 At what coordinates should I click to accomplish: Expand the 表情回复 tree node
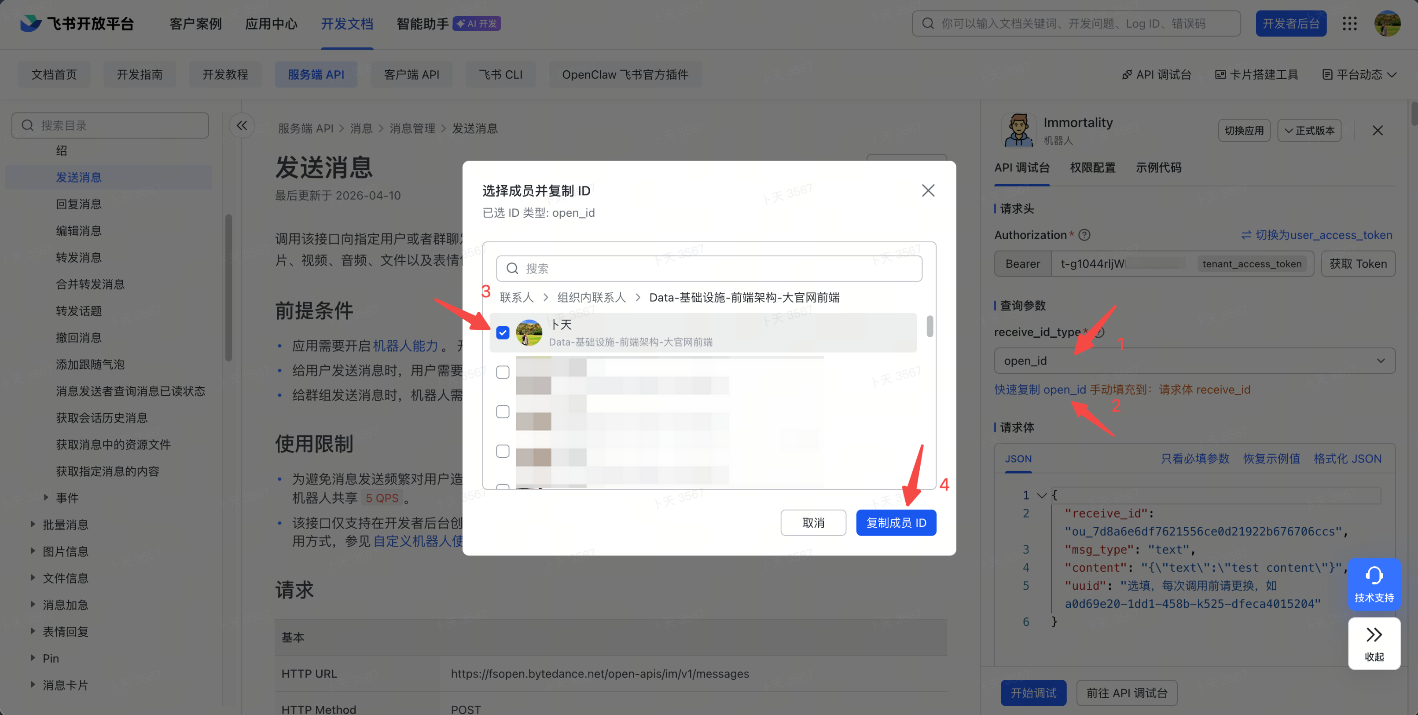click(x=33, y=631)
